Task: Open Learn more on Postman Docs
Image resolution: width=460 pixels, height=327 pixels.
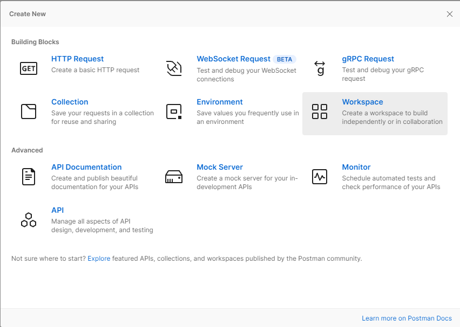Action: [407, 318]
